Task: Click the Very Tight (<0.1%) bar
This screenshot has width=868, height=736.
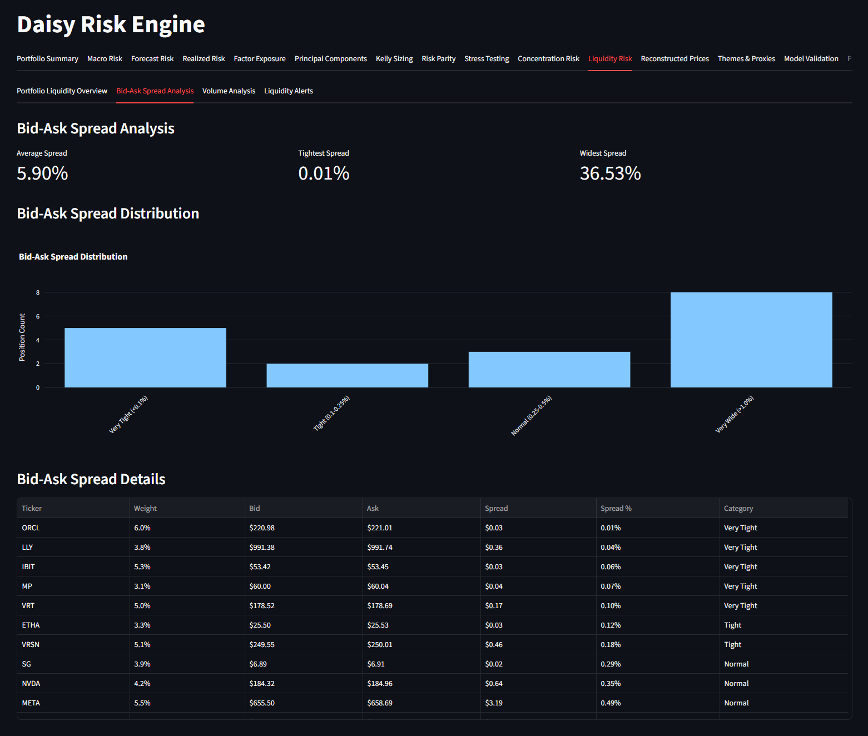Action: coord(145,357)
